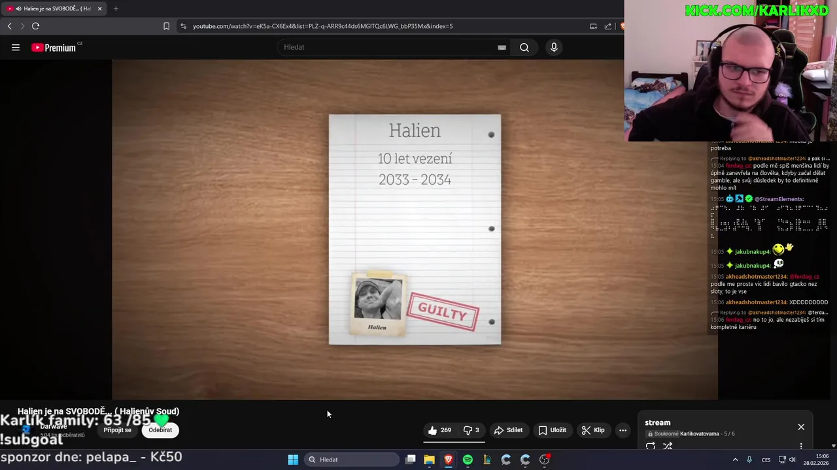The width and height of the screenshot is (837, 470).
Task: Like the video (269 likes)
Action: pyautogui.click(x=439, y=430)
